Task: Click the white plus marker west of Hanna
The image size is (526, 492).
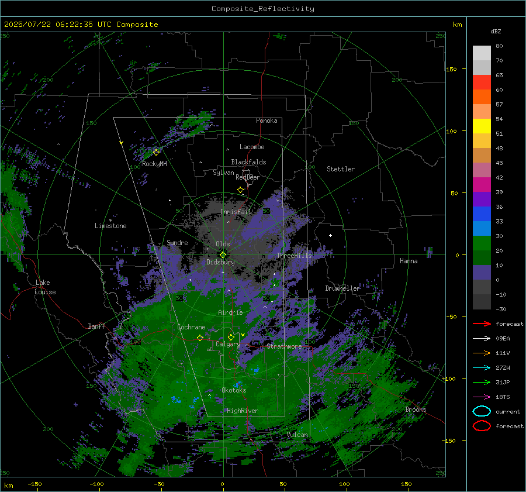Action: tap(330, 235)
